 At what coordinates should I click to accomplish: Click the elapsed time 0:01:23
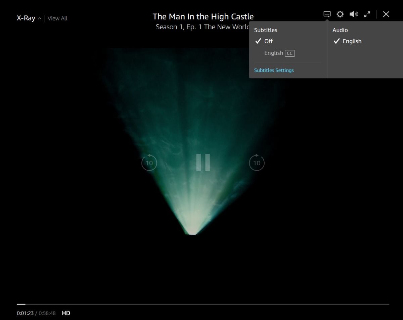click(25, 313)
